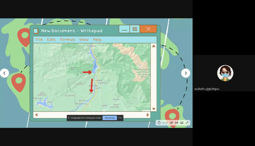This screenshot has height=146, width=255.
Task: Click the live broadcast signal icon
Action: click(176, 123)
